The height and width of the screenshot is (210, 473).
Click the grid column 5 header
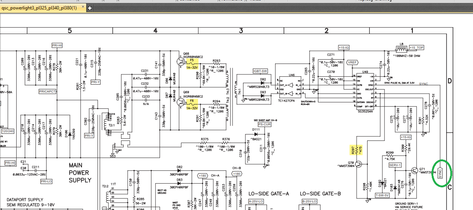coord(70,31)
